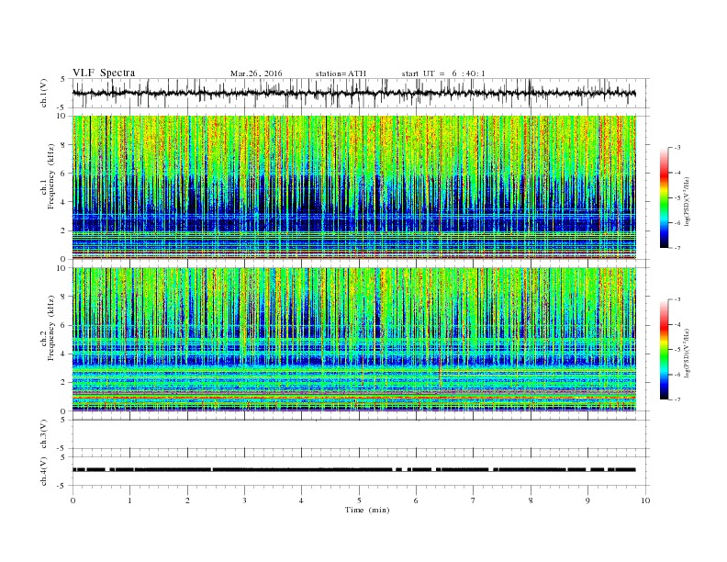Click ch.2 frequency tick label "6"

pos(63,325)
